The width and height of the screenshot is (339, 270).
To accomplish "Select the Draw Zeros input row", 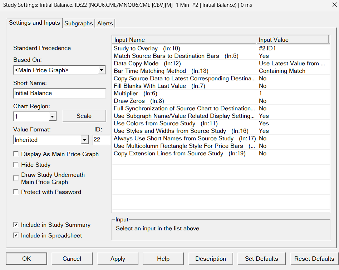I will (x=221, y=101).
